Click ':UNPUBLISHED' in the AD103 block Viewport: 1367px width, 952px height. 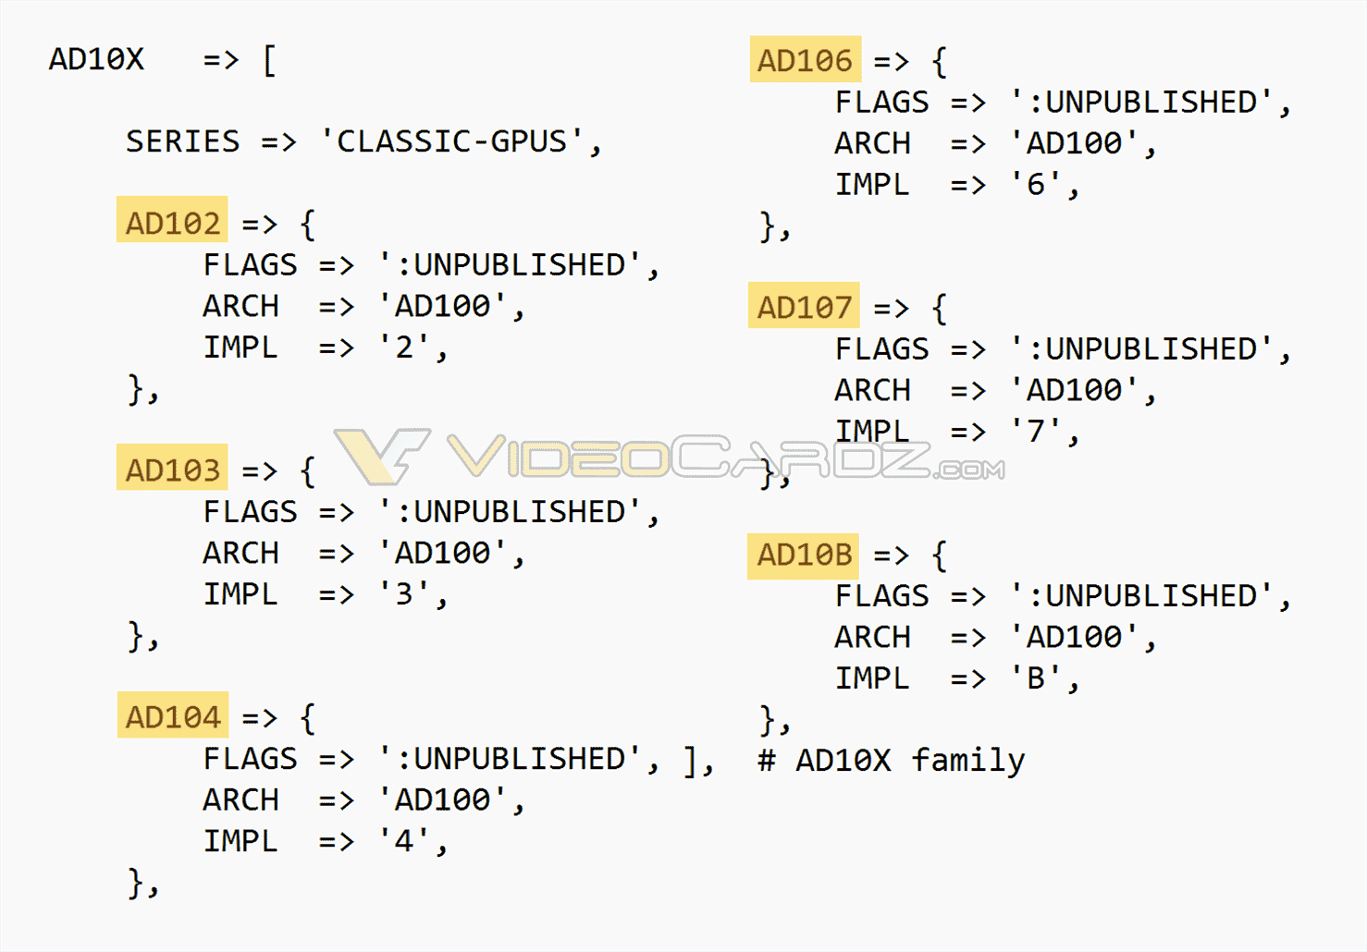[x=510, y=512]
